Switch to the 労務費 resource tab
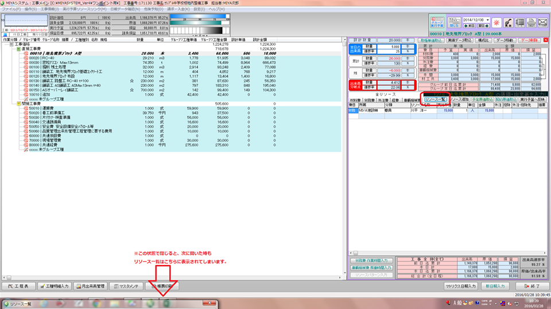 click(369, 100)
